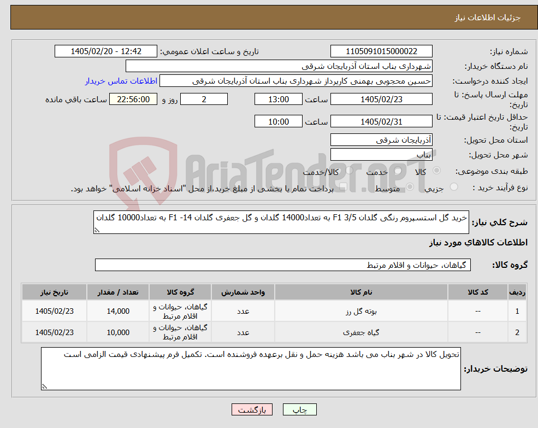Click the request creator name field
538x428 pixels.
click(x=295, y=81)
